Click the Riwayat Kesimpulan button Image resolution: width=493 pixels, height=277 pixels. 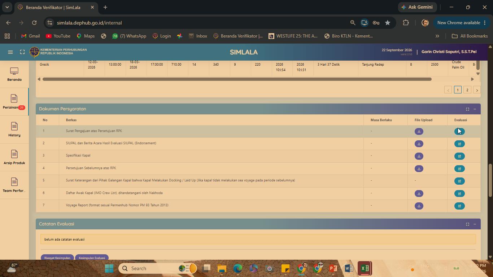pyautogui.click(x=57, y=258)
